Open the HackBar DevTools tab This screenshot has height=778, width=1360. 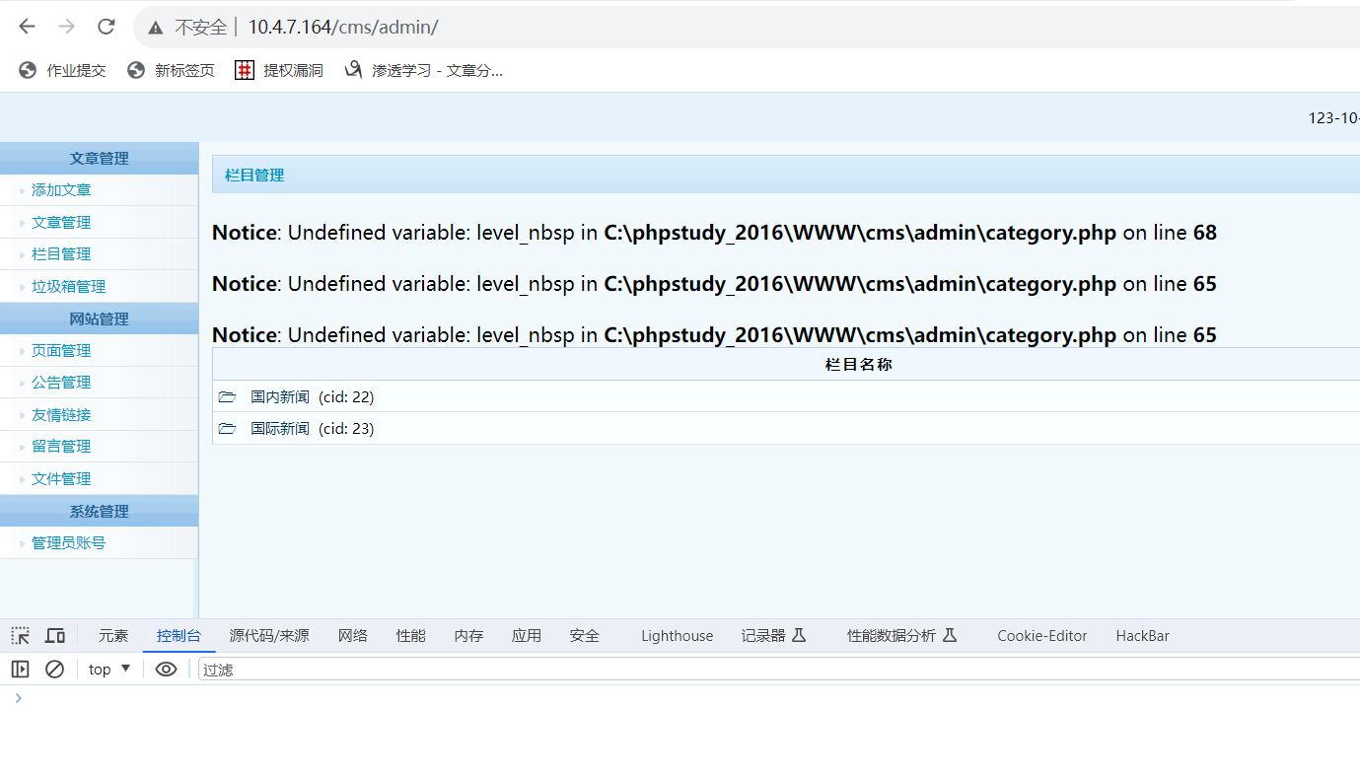(1142, 636)
